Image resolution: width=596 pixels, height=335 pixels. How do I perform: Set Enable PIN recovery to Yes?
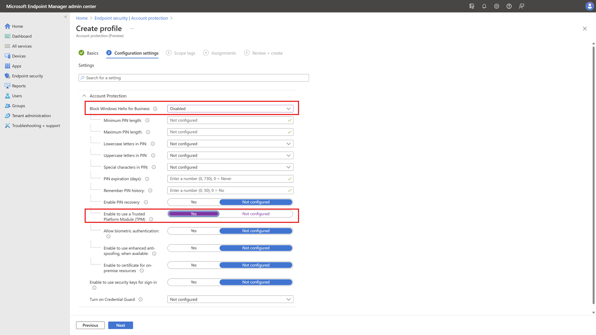(194, 202)
